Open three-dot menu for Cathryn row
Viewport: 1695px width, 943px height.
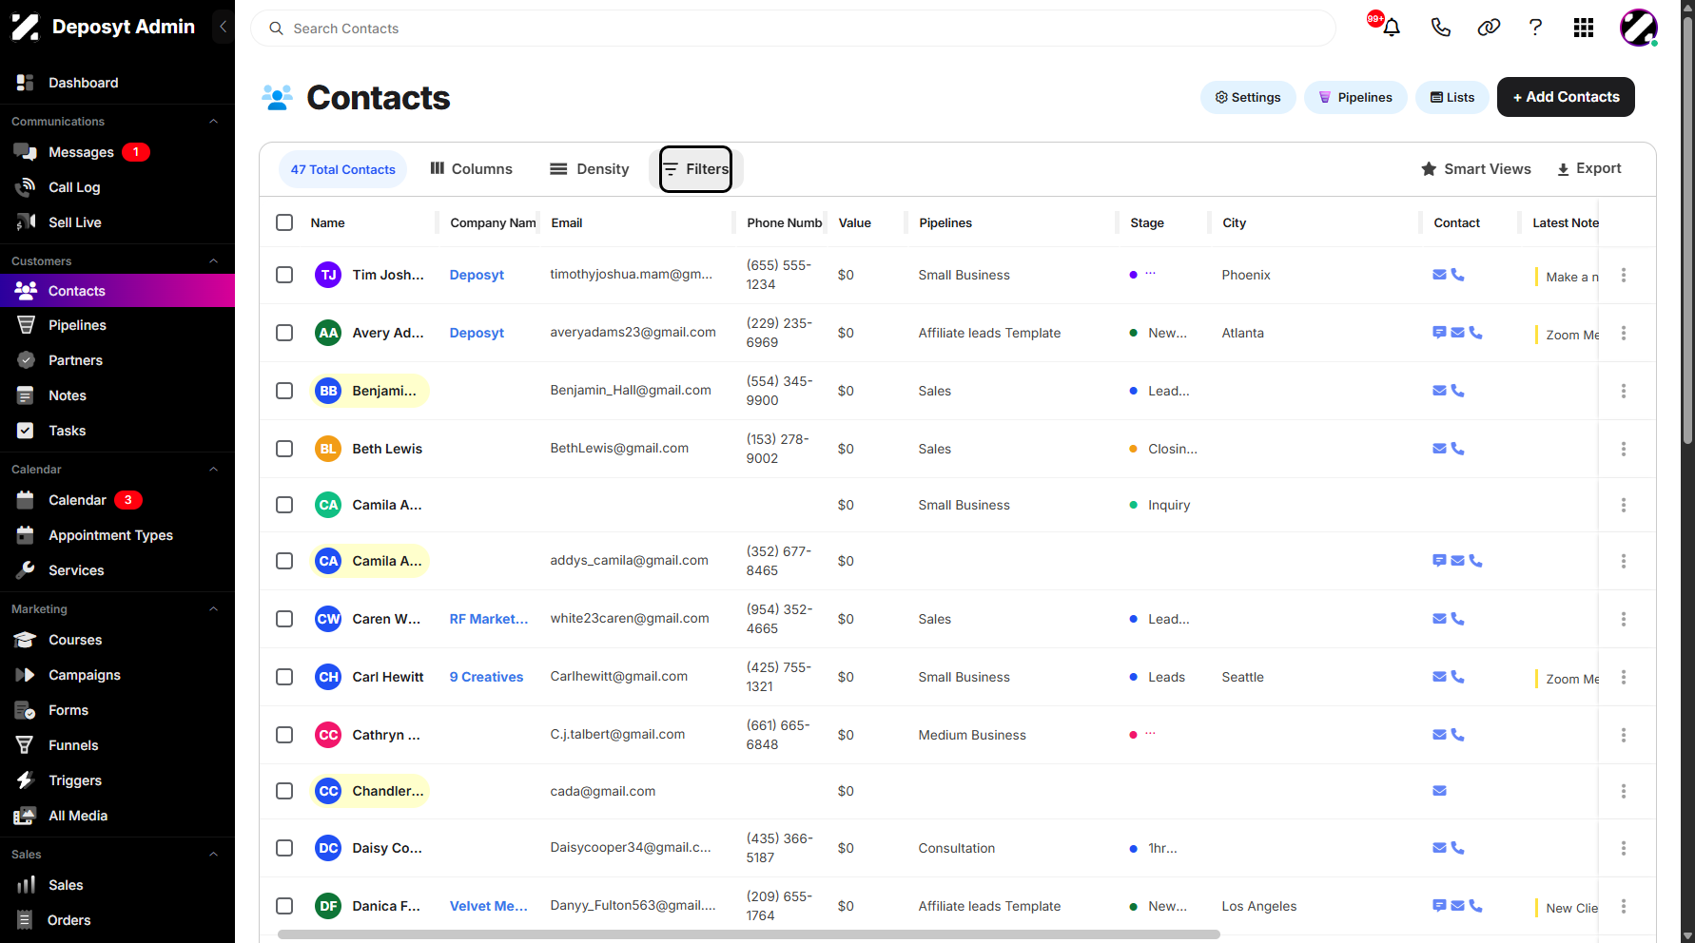tap(1624, 735)
